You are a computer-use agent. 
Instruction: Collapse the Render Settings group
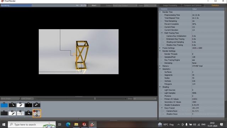[x=160, y=51]
